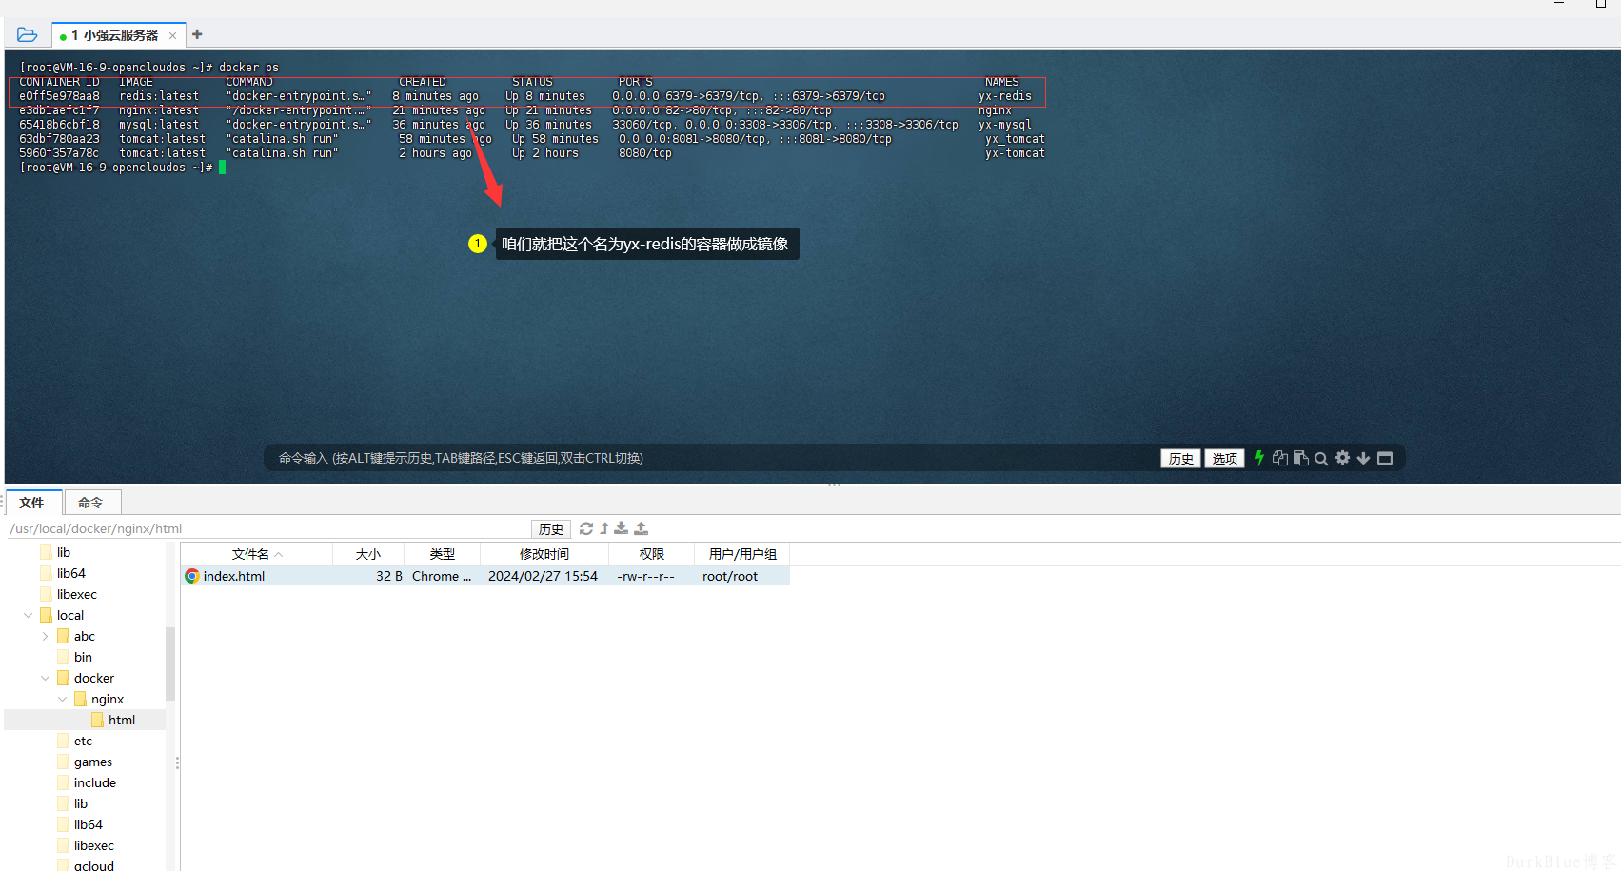Refresh the file list
The height and width of the screenshot is (871, 1621).
click(x=586, y=528)
